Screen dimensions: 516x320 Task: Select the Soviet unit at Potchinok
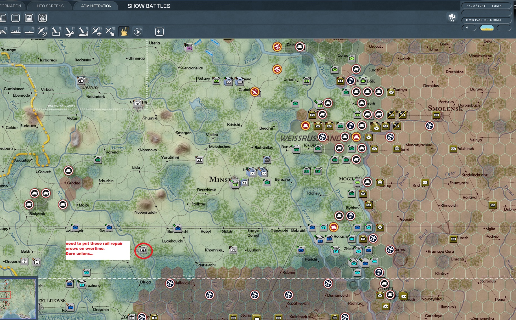coord(453,149)
